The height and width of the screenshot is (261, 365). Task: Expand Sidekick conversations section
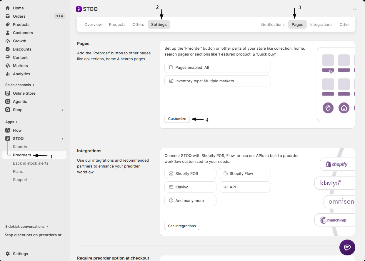point(27,227)
